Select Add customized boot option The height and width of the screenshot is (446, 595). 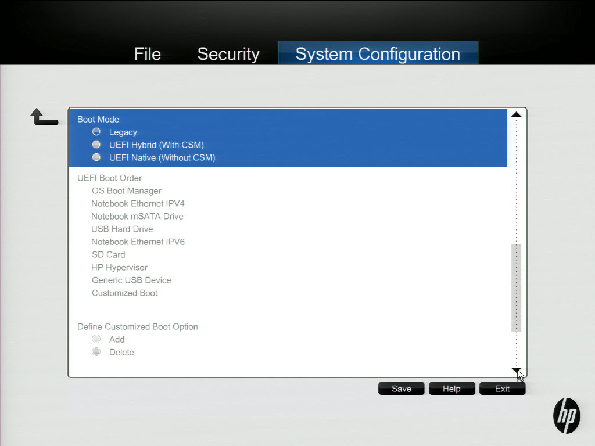click(96, 339)
